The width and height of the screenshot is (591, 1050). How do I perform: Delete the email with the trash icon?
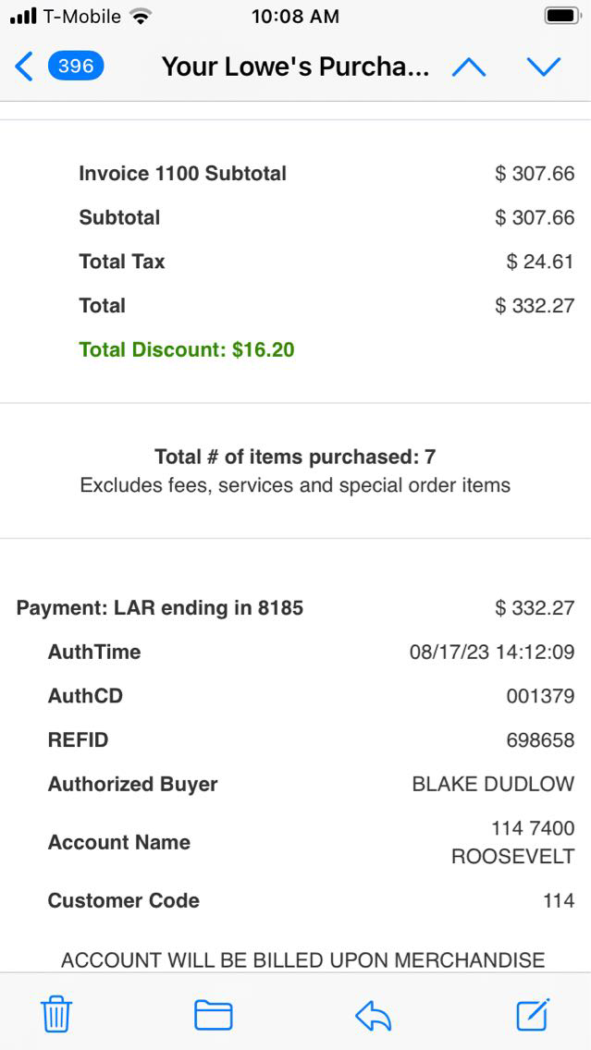[56, 1015]
